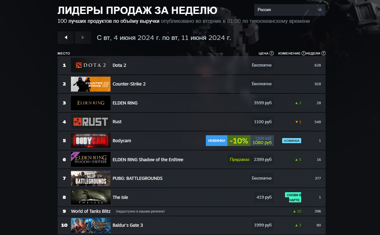Click the Dota 2 game logo thumbnail
The image size is (380, 235).
pyautogui.click(x=91, y=65)
